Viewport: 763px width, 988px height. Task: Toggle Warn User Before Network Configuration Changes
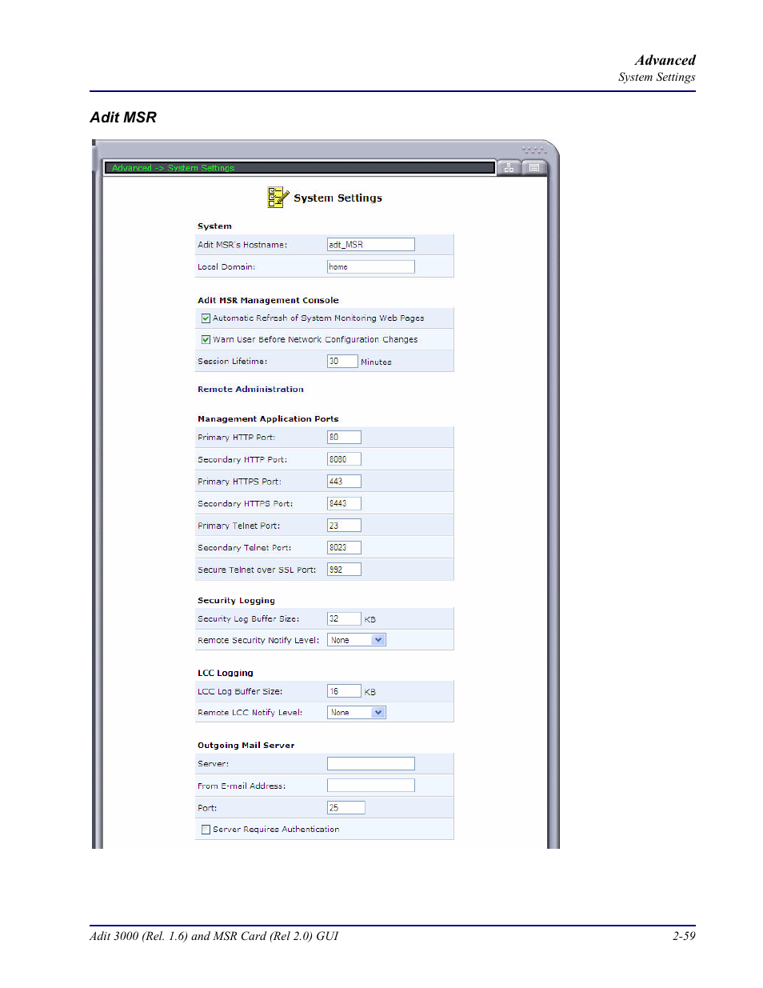click(206, 340)
